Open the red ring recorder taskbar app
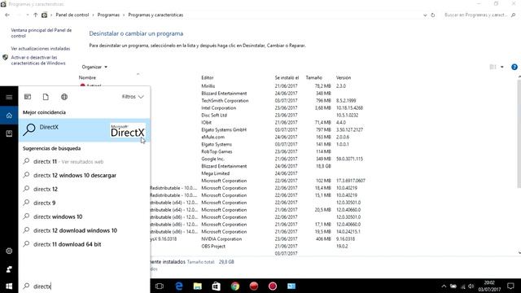Viewport: 521px width, 293px height. [273, 286]
